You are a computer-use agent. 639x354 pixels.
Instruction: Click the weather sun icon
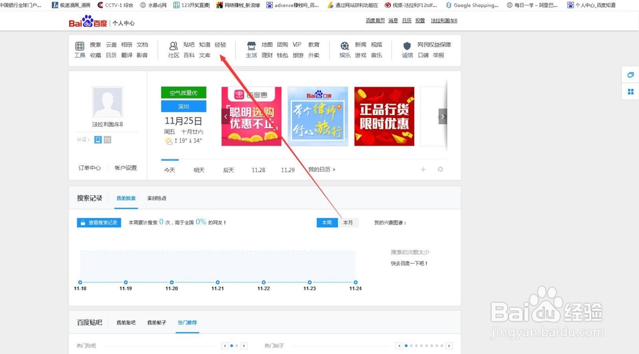pyautogui.click(x=168, y=141)
